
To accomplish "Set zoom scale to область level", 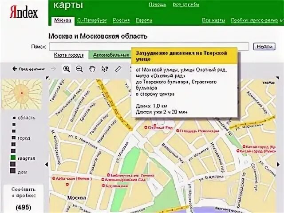I will [x=14, y=118].
